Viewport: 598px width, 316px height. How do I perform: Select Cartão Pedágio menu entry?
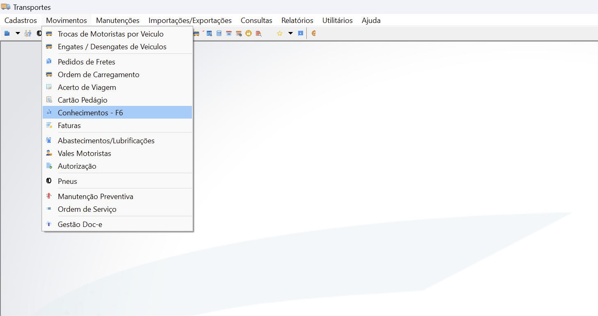click(117, 100)
